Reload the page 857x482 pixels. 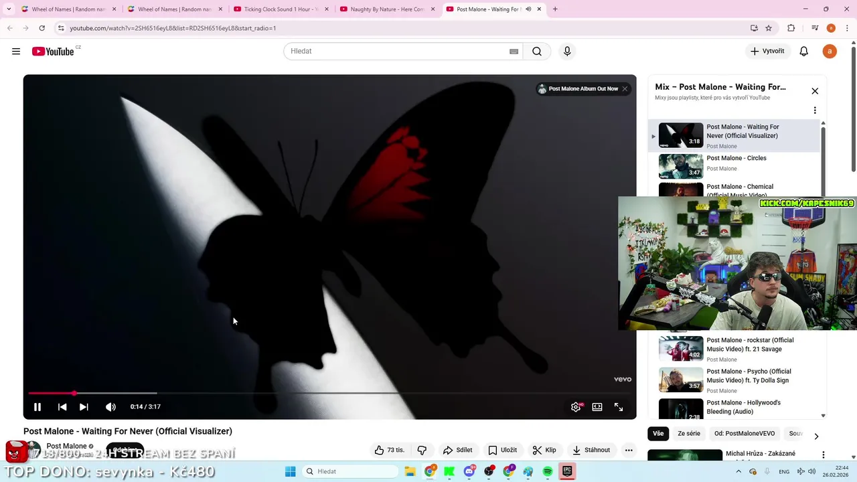(x=42, y=28)
